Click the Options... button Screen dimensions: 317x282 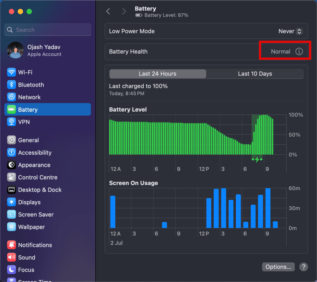[278, 267]
